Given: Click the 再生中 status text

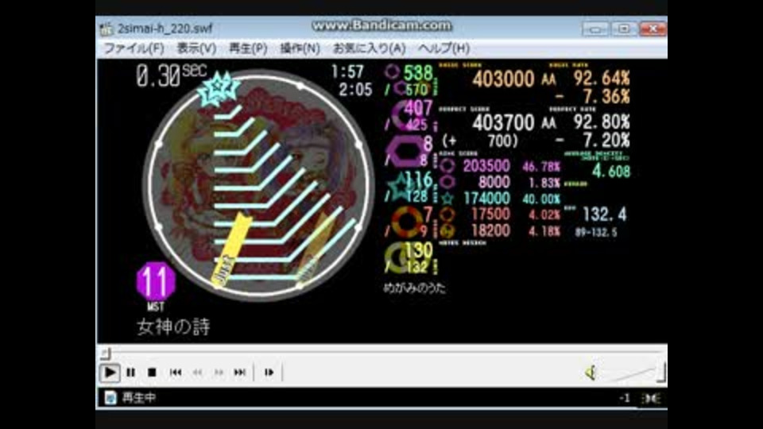Looking at the screenshot, I should [x=138, y=398].
